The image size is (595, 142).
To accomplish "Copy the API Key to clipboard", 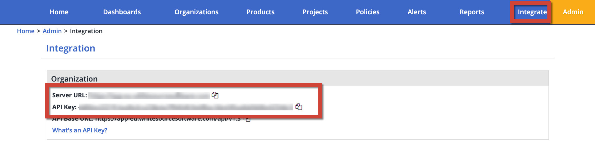I will coord(299,107).
